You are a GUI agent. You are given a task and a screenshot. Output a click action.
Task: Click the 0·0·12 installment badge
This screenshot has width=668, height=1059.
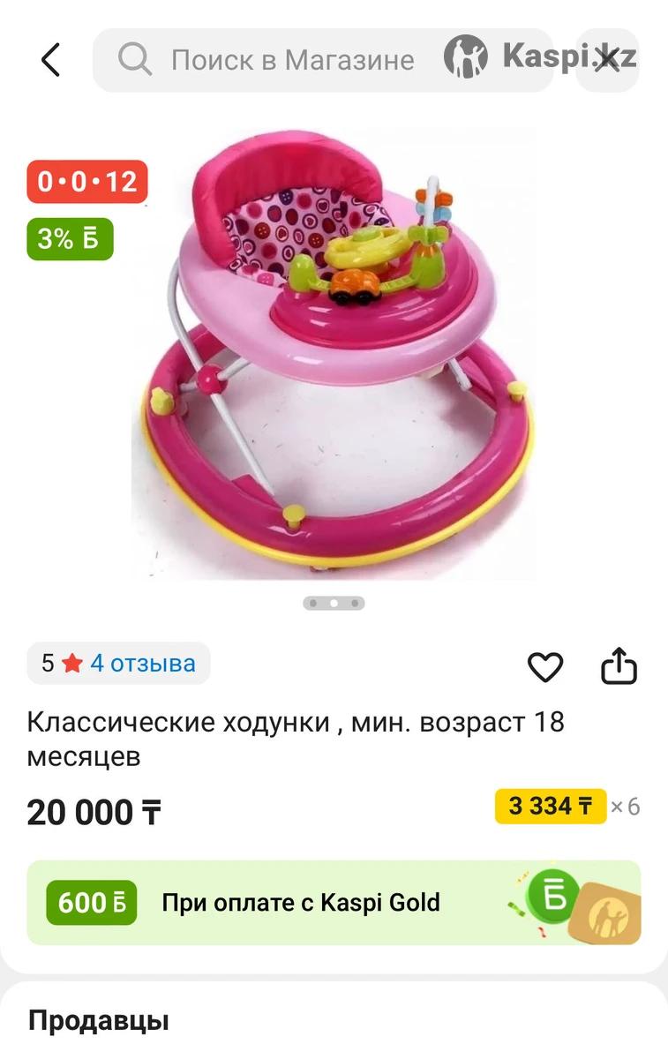tap(87, 182)
